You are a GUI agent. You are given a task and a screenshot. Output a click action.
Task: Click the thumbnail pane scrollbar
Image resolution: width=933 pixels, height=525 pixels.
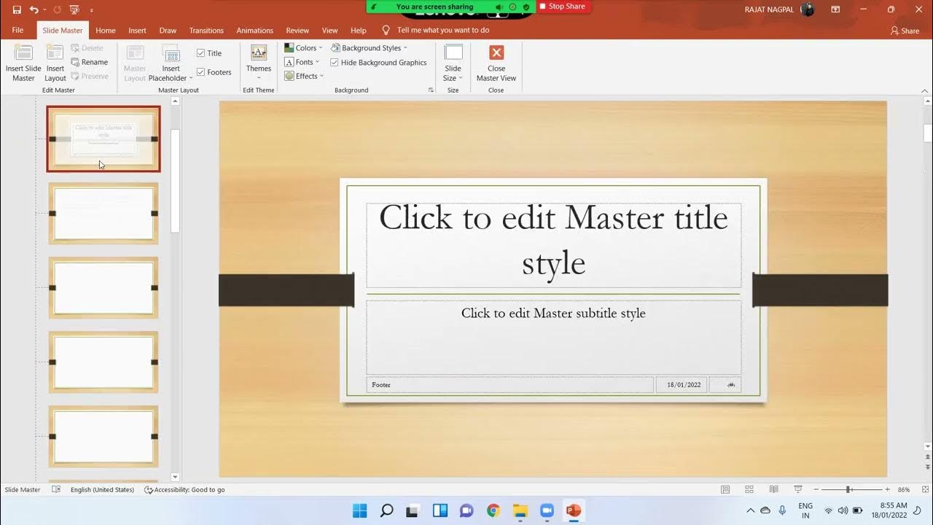tap(175, 181)
